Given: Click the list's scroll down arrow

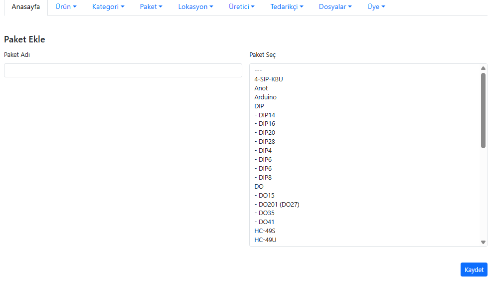Looking at the screenshot, I should 483,242.
